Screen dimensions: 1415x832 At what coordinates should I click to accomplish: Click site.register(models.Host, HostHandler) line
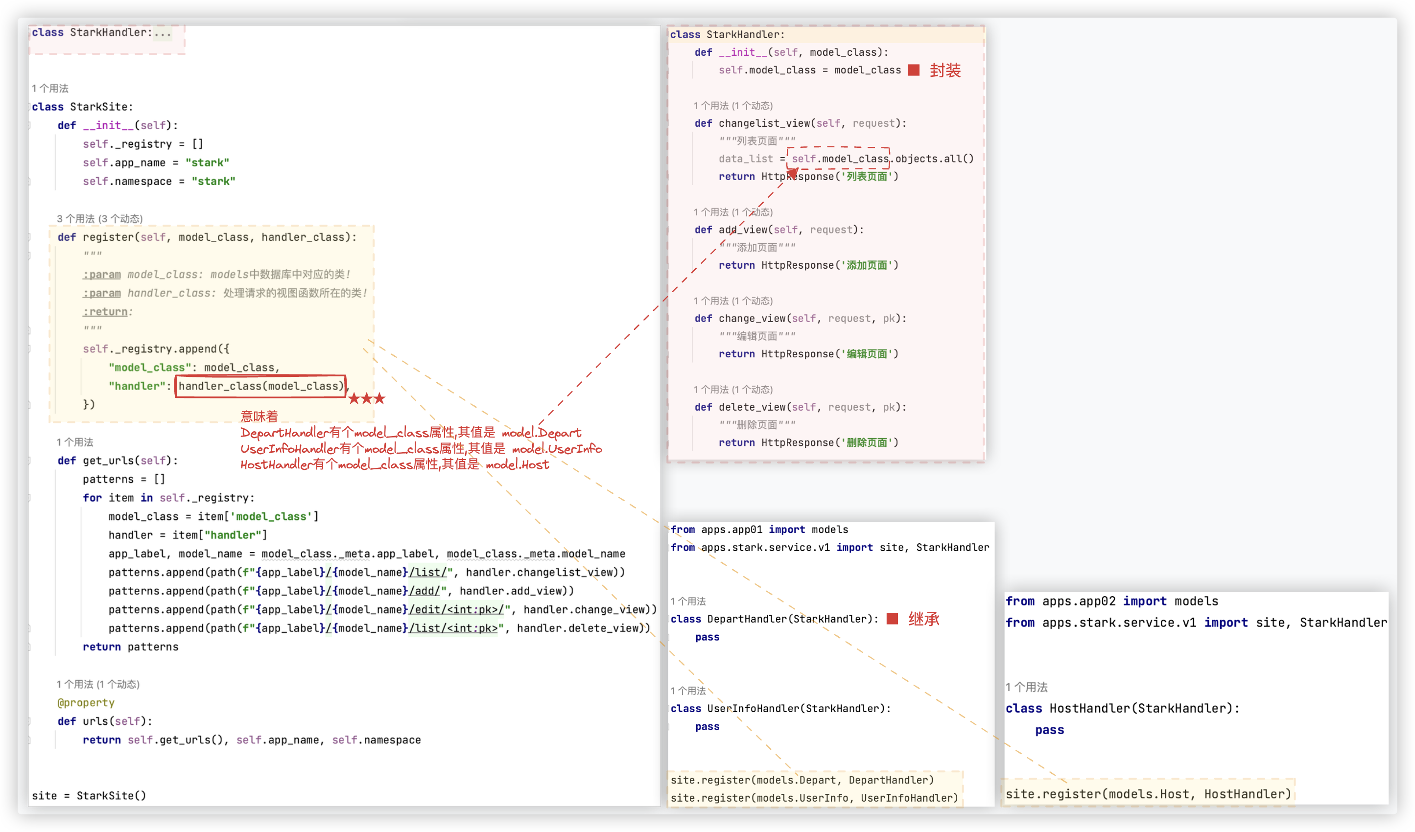tap(1148, 794)
